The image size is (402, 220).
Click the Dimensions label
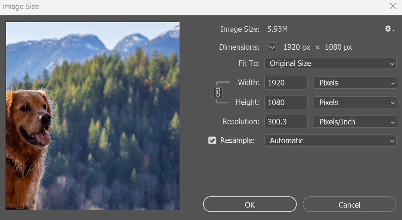point(239,47)
